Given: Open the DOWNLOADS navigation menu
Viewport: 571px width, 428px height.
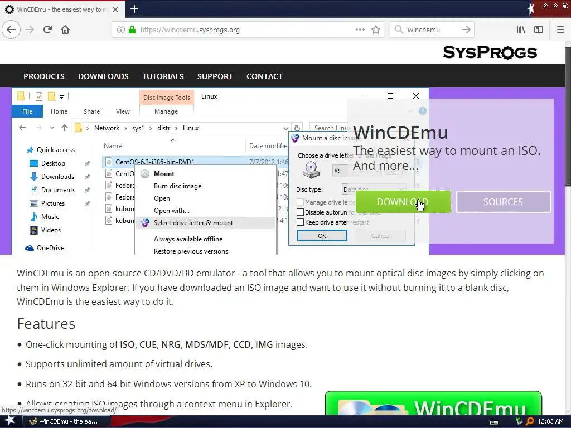Looking at the screenshot, I should click(103, 76).
